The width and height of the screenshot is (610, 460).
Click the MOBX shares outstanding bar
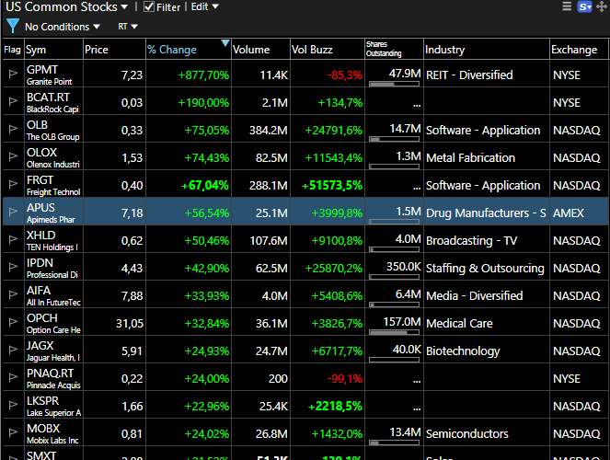394,443
